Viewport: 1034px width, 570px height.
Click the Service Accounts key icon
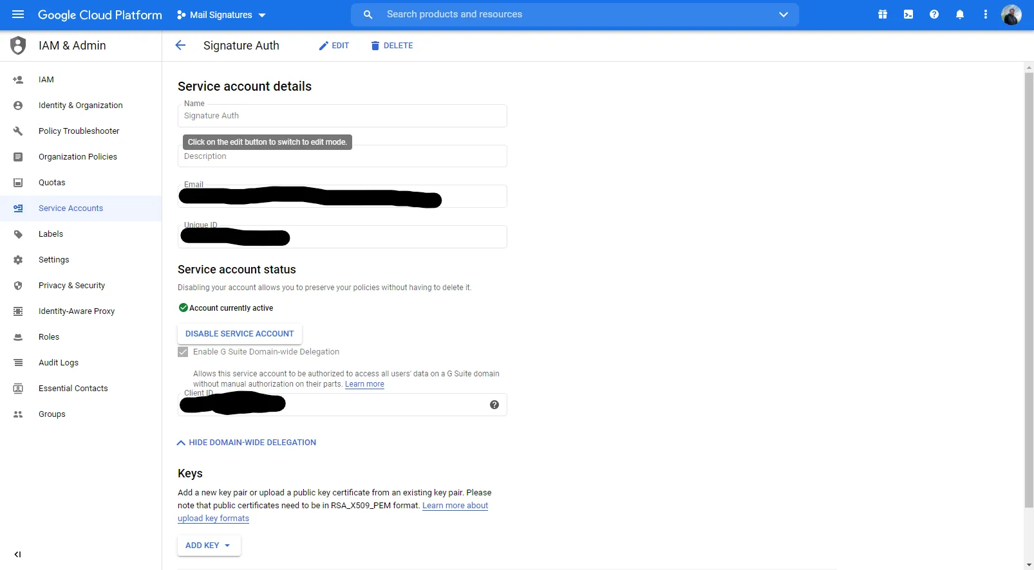coord(18,208)
